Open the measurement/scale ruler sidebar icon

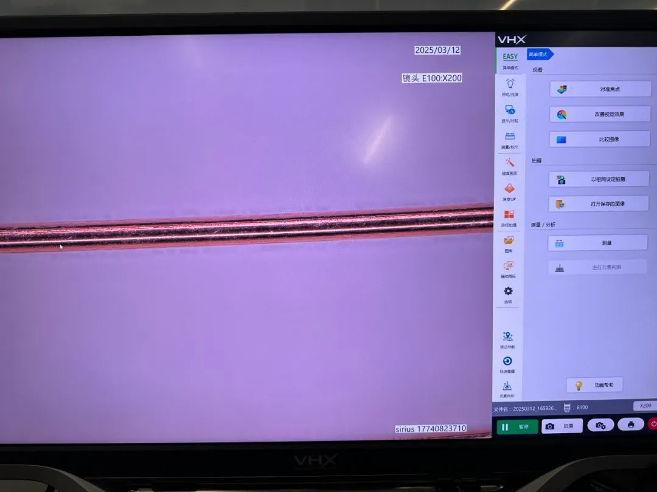(510, 140)
